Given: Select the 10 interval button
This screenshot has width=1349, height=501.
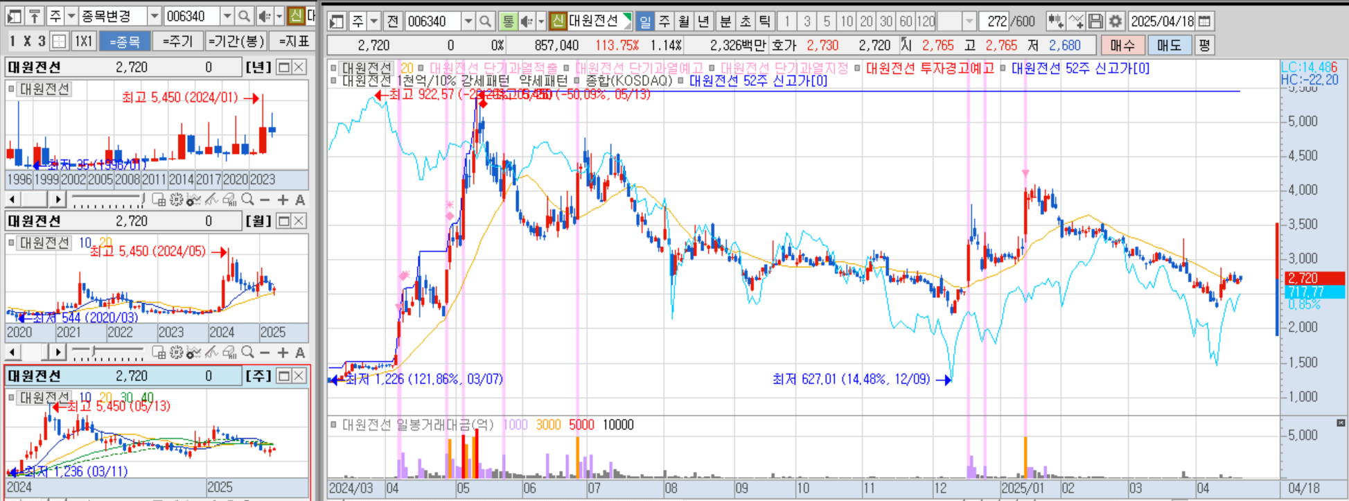Looking at the screenshot, I should tap(847, 21).
